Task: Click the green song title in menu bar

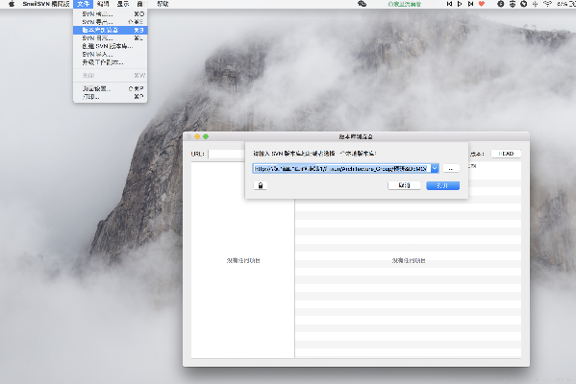Action: (405, 4)
